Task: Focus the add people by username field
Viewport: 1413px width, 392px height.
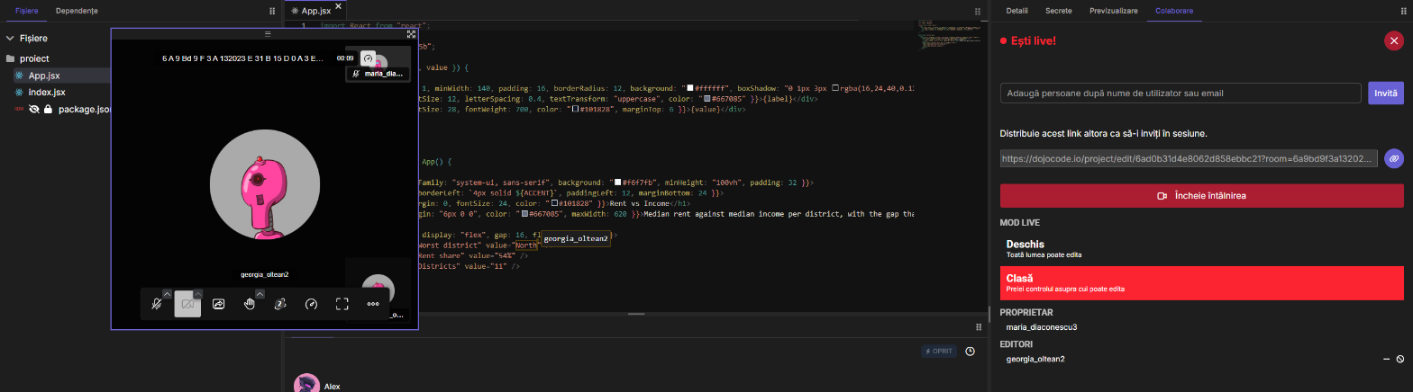Action: [1181, 94]
